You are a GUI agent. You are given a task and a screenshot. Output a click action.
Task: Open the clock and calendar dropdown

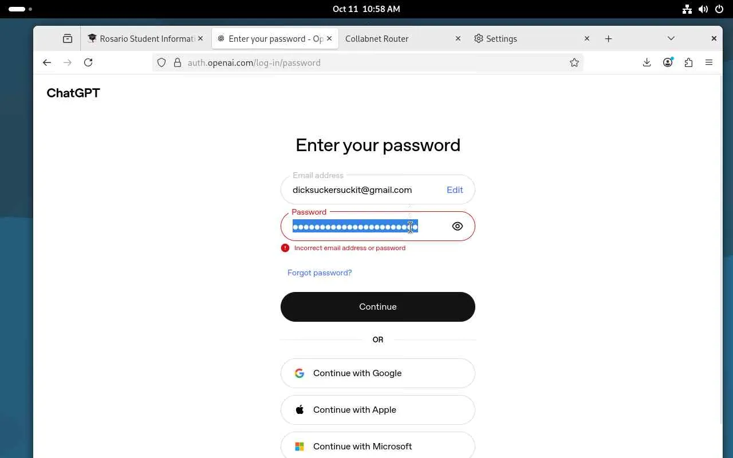click(x=366, y=9)
